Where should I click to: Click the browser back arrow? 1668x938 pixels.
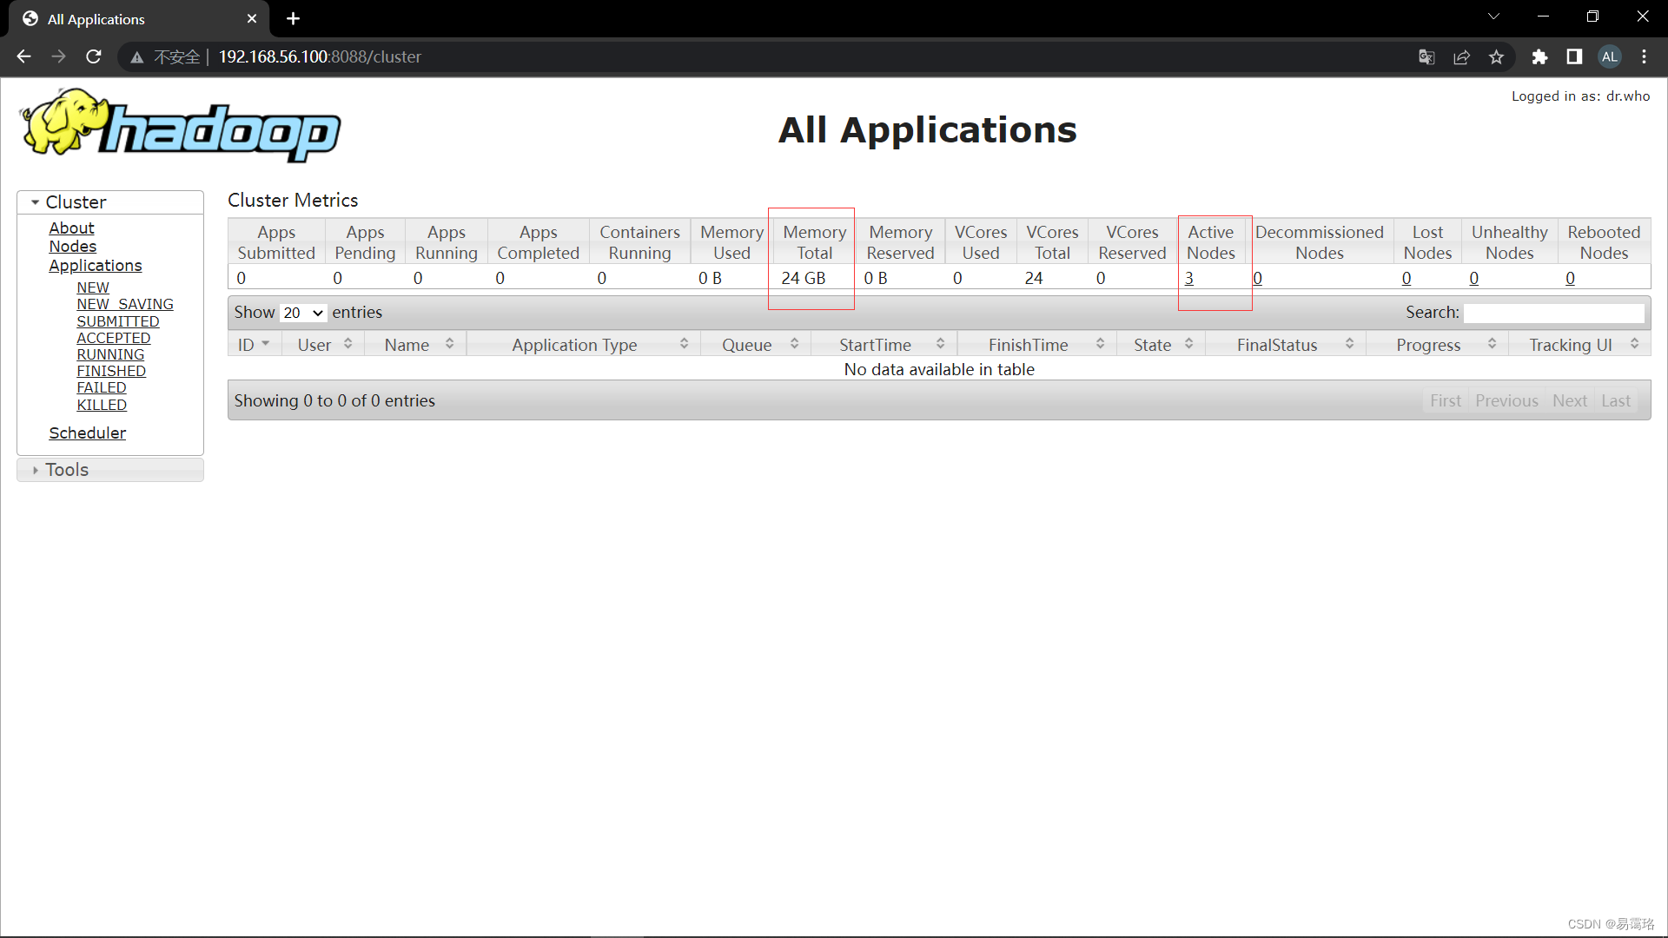pos(23,56)
